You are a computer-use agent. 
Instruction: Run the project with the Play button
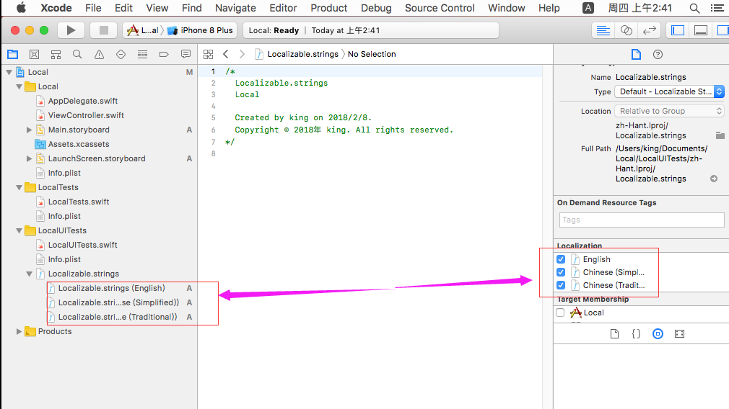click(71, 30)
